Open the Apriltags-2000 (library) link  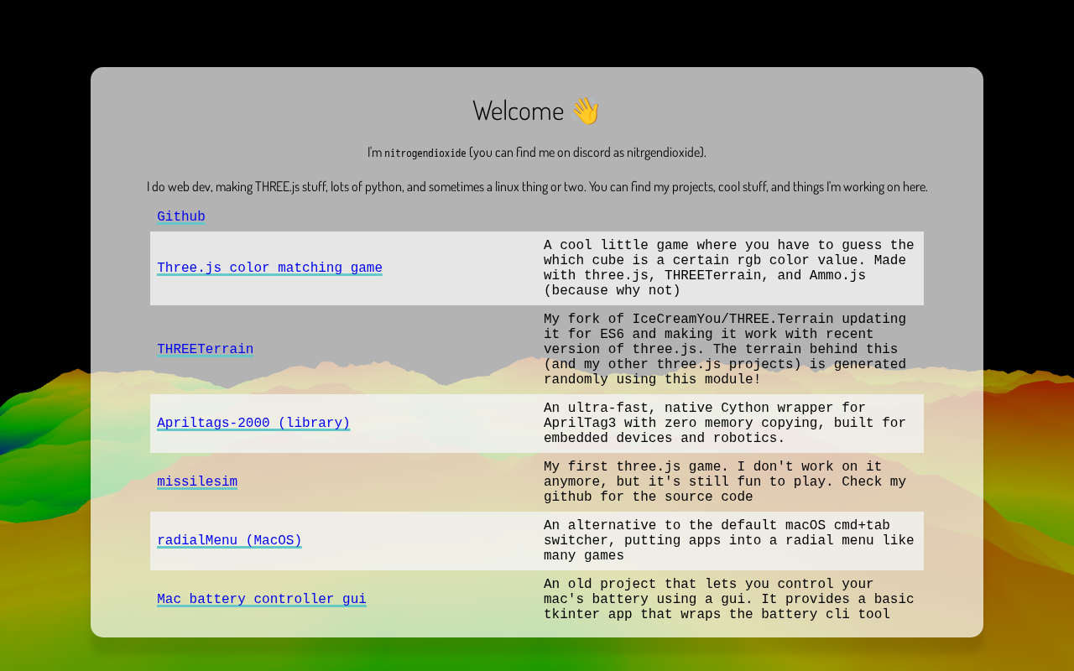pos(253,424)
